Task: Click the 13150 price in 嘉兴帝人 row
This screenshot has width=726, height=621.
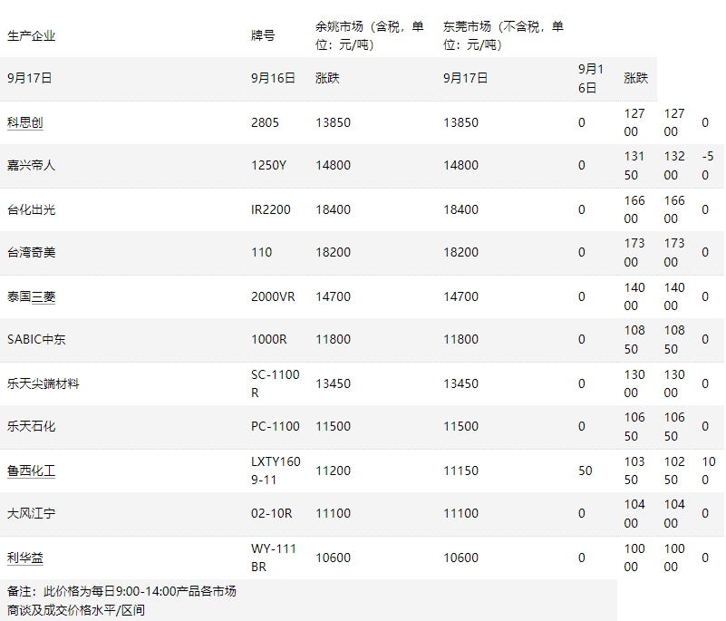Action: click(x=634, y=166)
